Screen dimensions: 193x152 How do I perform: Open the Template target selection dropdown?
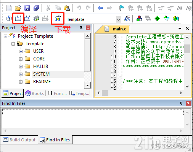(x=119, y=19)
